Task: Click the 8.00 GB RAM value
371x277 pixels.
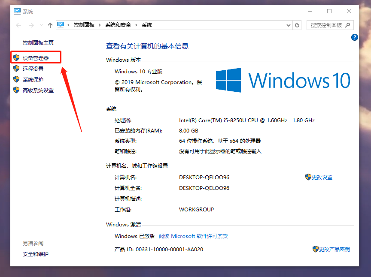Action: click(189, 131)
